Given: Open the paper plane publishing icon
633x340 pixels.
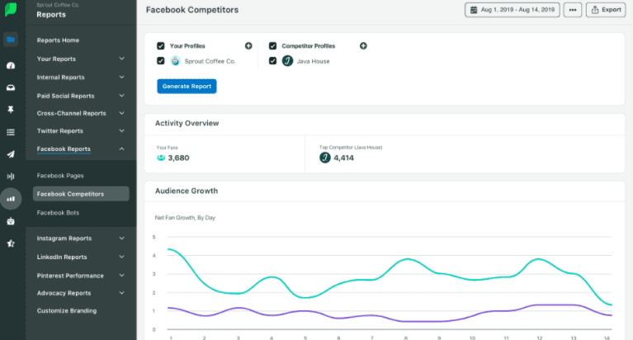Looking at the screenshot, I should 11,153.
